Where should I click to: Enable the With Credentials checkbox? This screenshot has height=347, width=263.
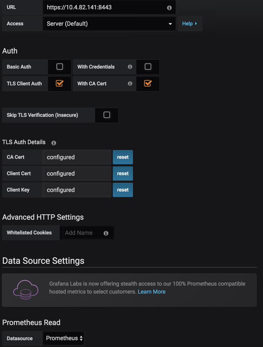[148, 67]
